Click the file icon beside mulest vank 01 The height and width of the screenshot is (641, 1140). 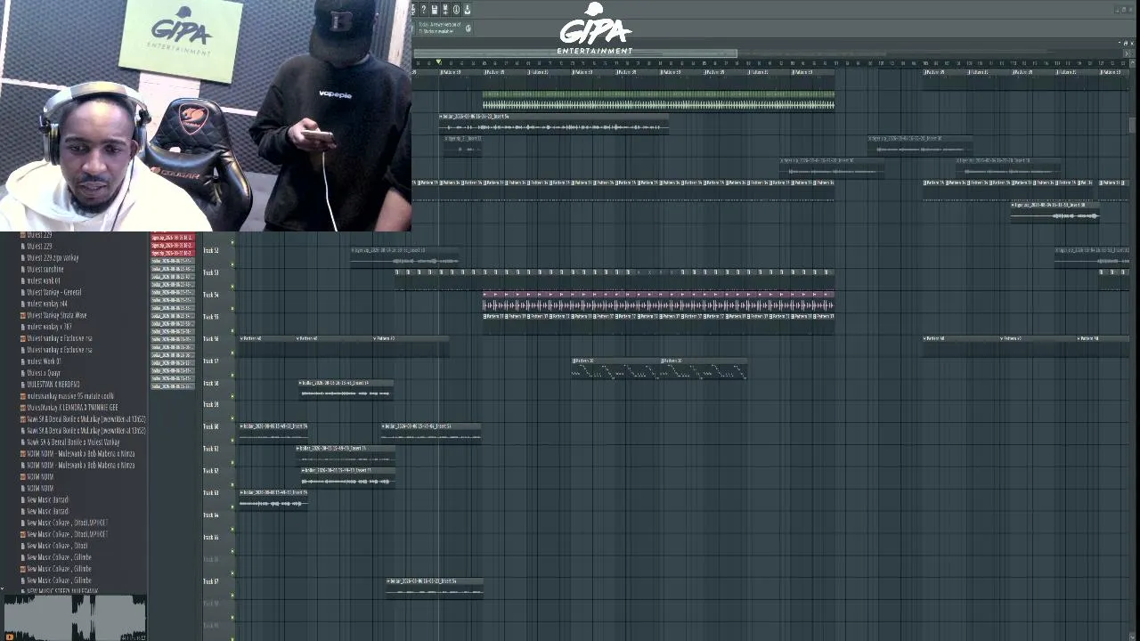click(23, 281)
